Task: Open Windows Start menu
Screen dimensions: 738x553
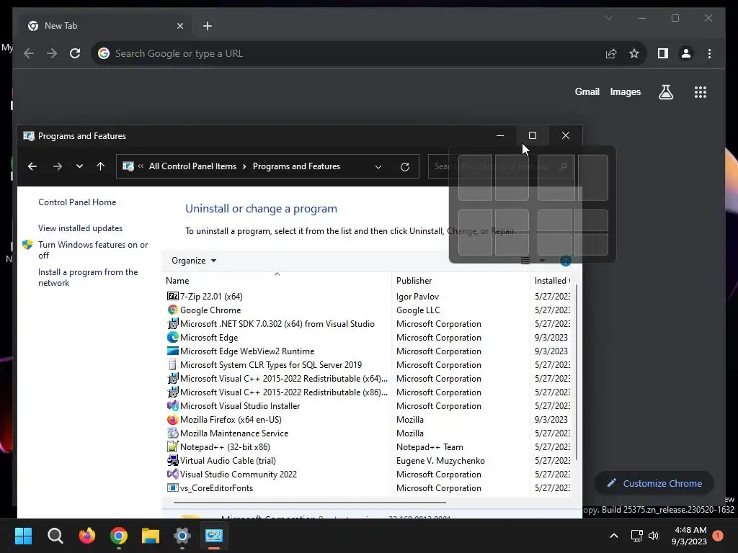Action: click(x=23, y=536)
